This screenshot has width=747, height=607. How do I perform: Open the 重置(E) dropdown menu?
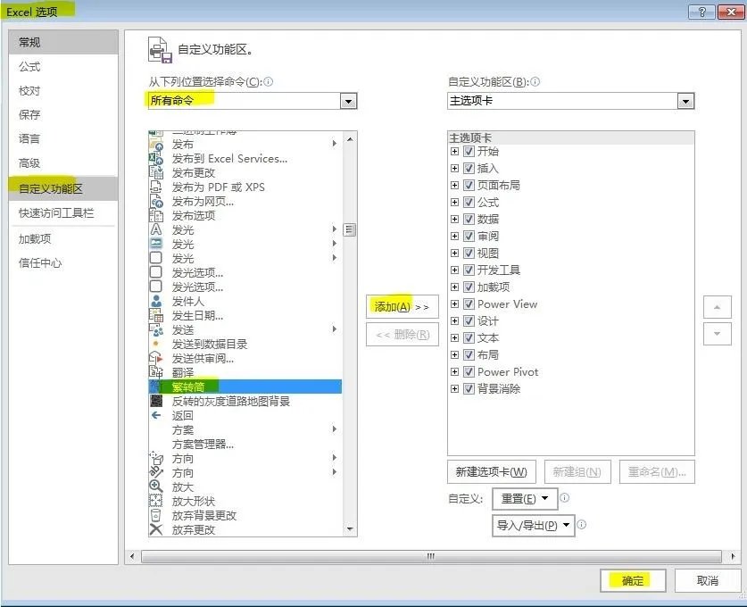[523, 498]
